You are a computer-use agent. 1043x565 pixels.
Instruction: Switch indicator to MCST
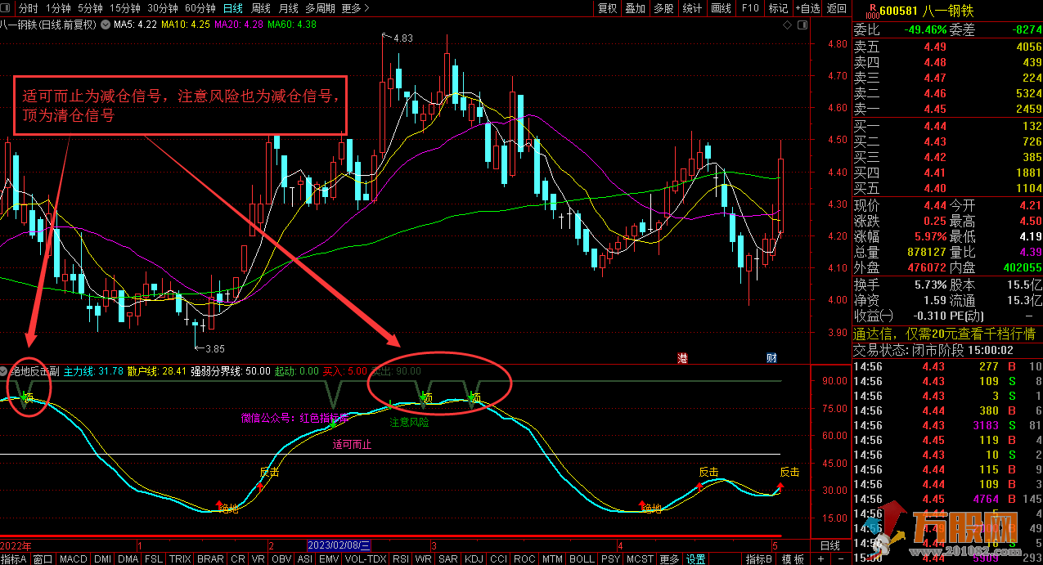tap(640, 559)
